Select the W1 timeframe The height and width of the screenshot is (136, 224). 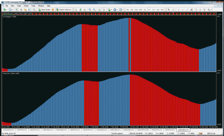[158, 10]
